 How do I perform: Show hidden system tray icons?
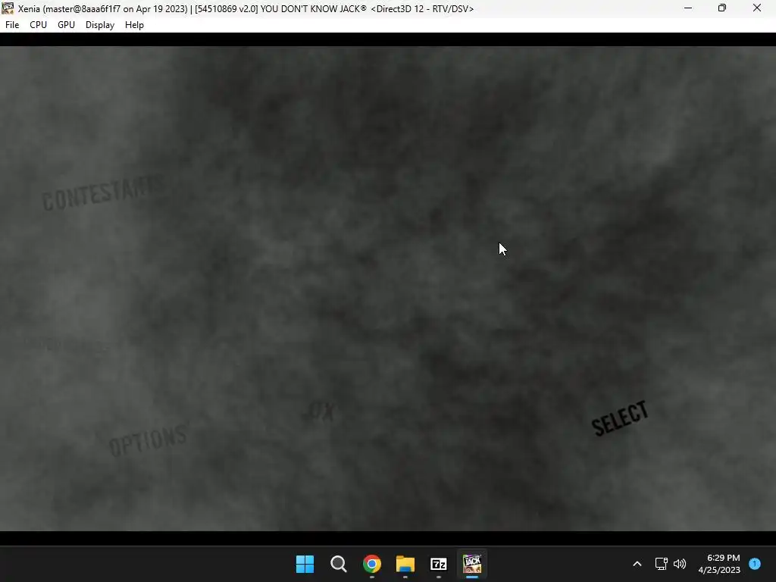point(637,564)
